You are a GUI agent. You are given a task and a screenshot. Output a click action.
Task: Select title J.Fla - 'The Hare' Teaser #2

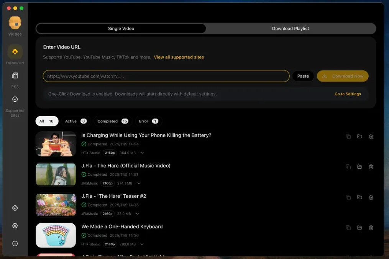(113, 196)
